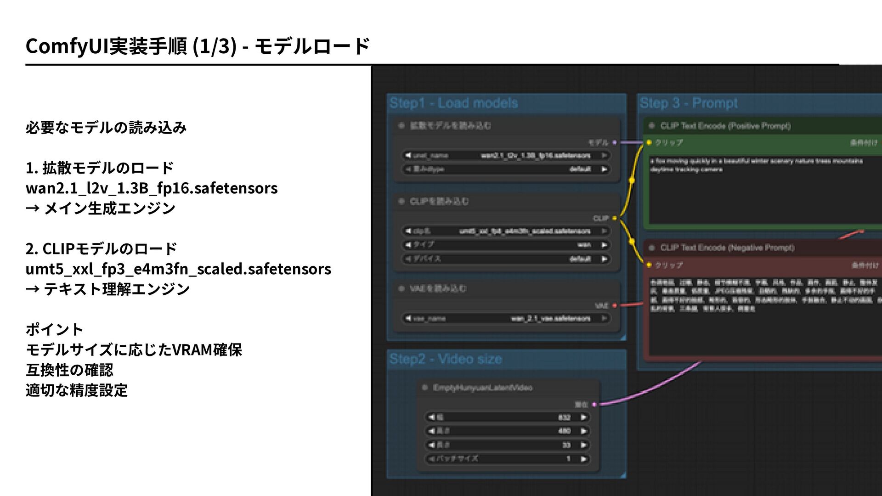Select previous clip名 with left arrow
The image size is (882, 496).
tap(408, 231)
